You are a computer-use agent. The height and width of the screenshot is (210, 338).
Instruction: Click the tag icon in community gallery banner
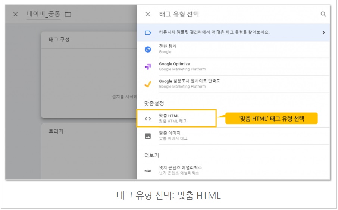[x=148, y=32]
